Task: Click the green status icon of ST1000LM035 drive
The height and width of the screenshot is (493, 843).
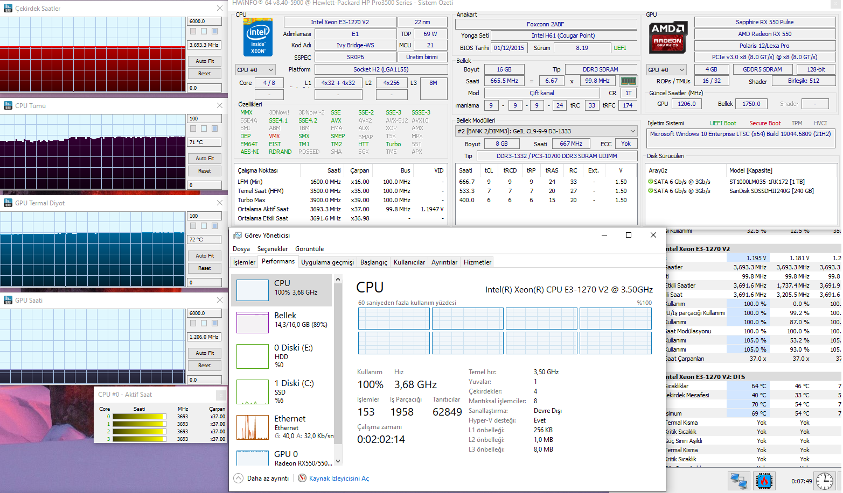Action: [x=651, y=182]
